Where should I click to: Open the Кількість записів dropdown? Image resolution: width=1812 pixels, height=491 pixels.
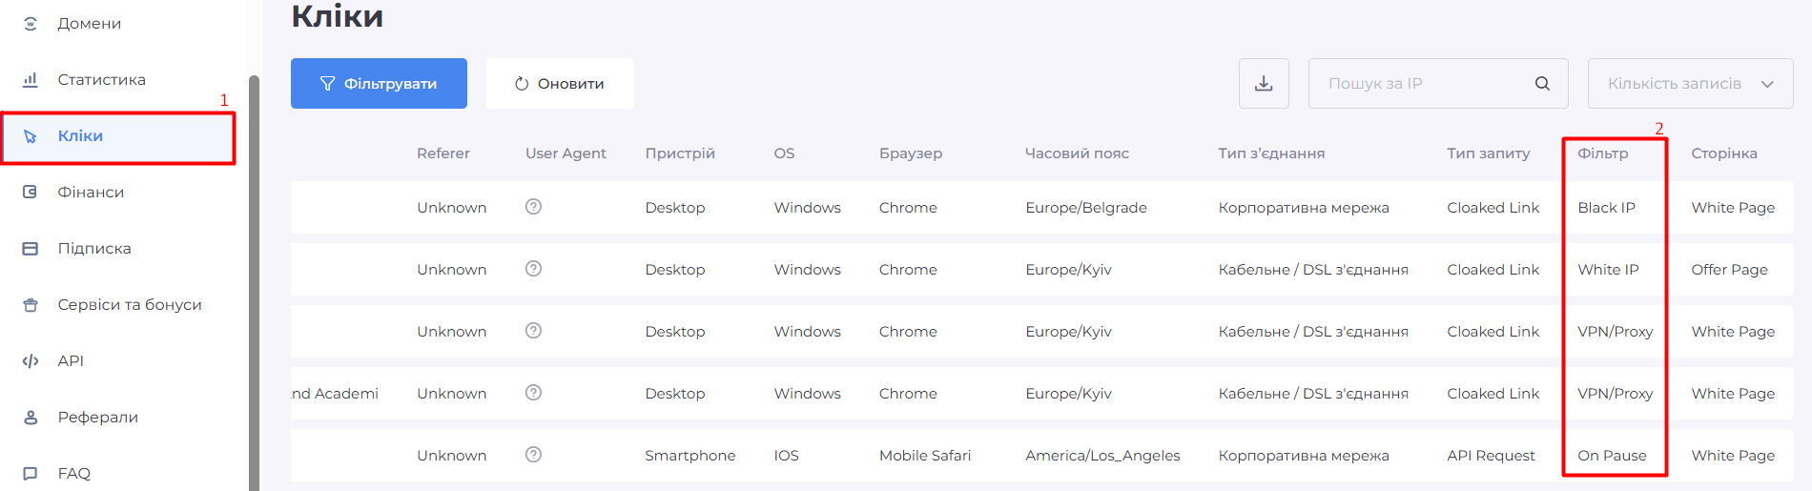tap(1674, 84)
